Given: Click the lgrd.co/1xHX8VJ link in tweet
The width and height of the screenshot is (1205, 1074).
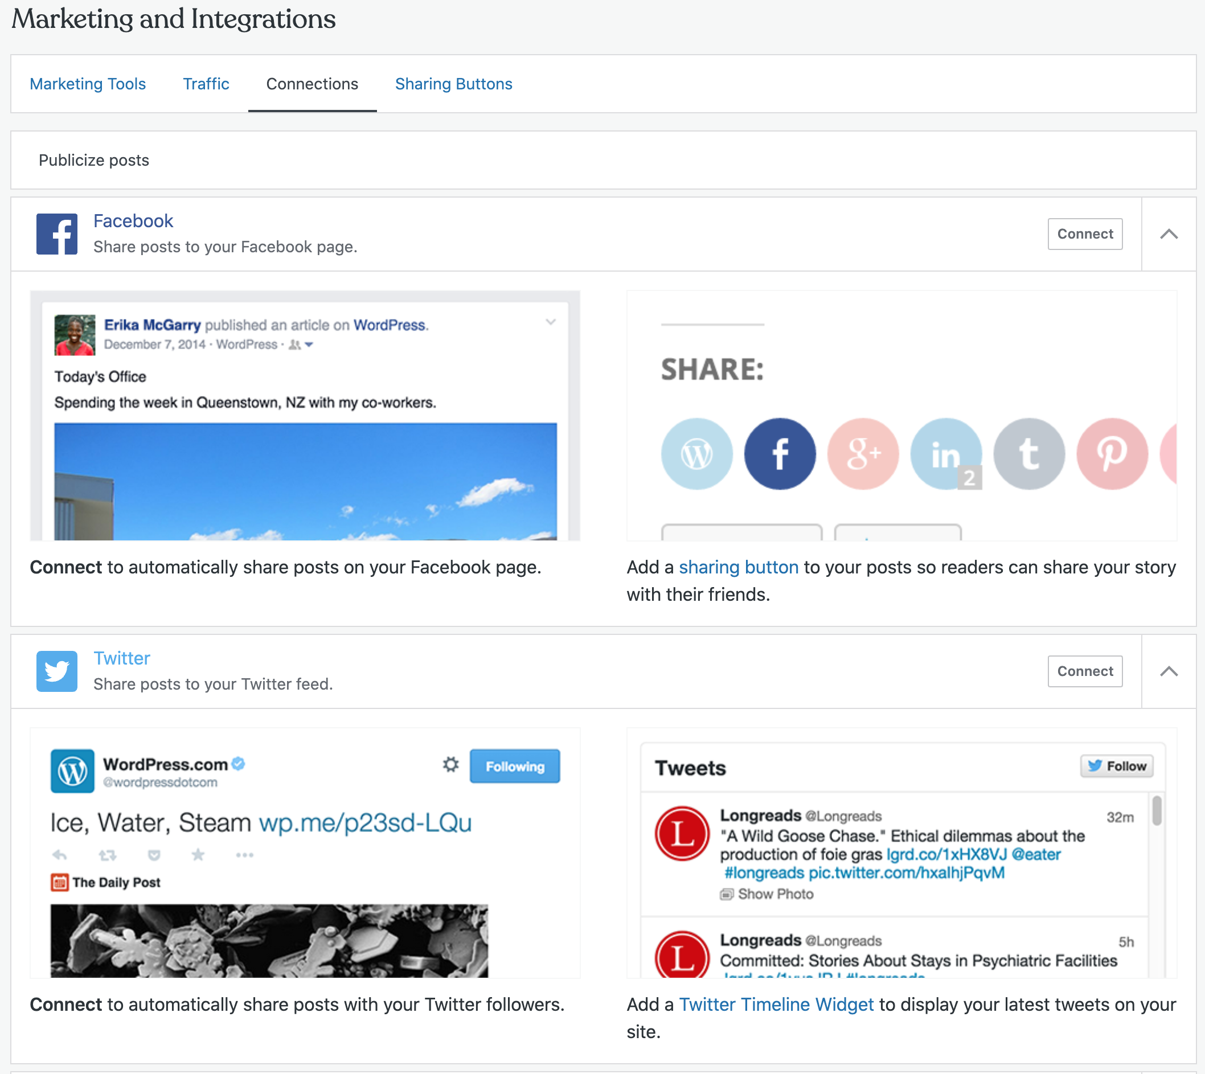Looking at the screenshot, I should [x=947, y=855].
